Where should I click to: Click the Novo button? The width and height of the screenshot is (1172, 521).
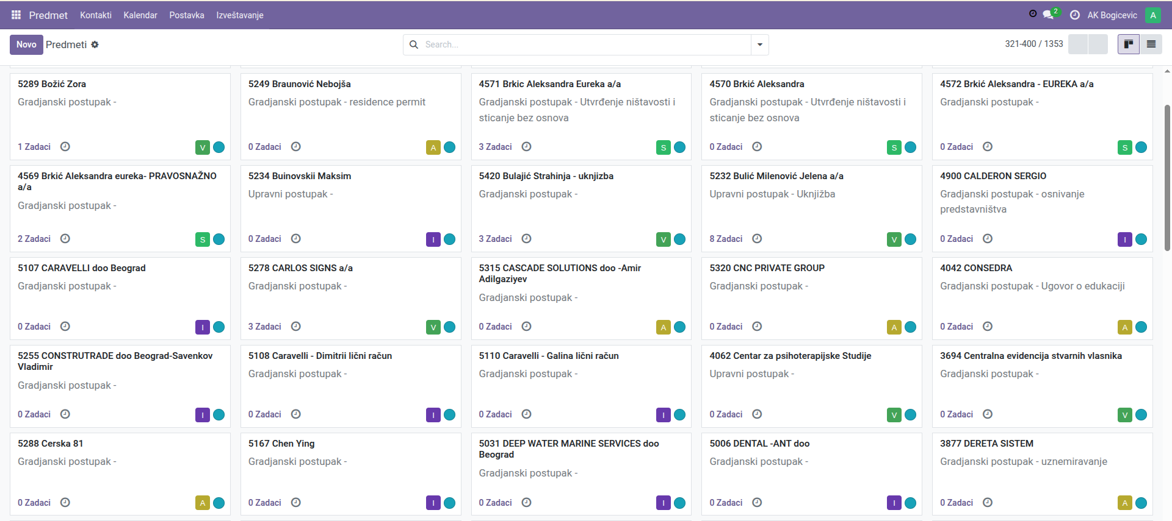point(26,44)
